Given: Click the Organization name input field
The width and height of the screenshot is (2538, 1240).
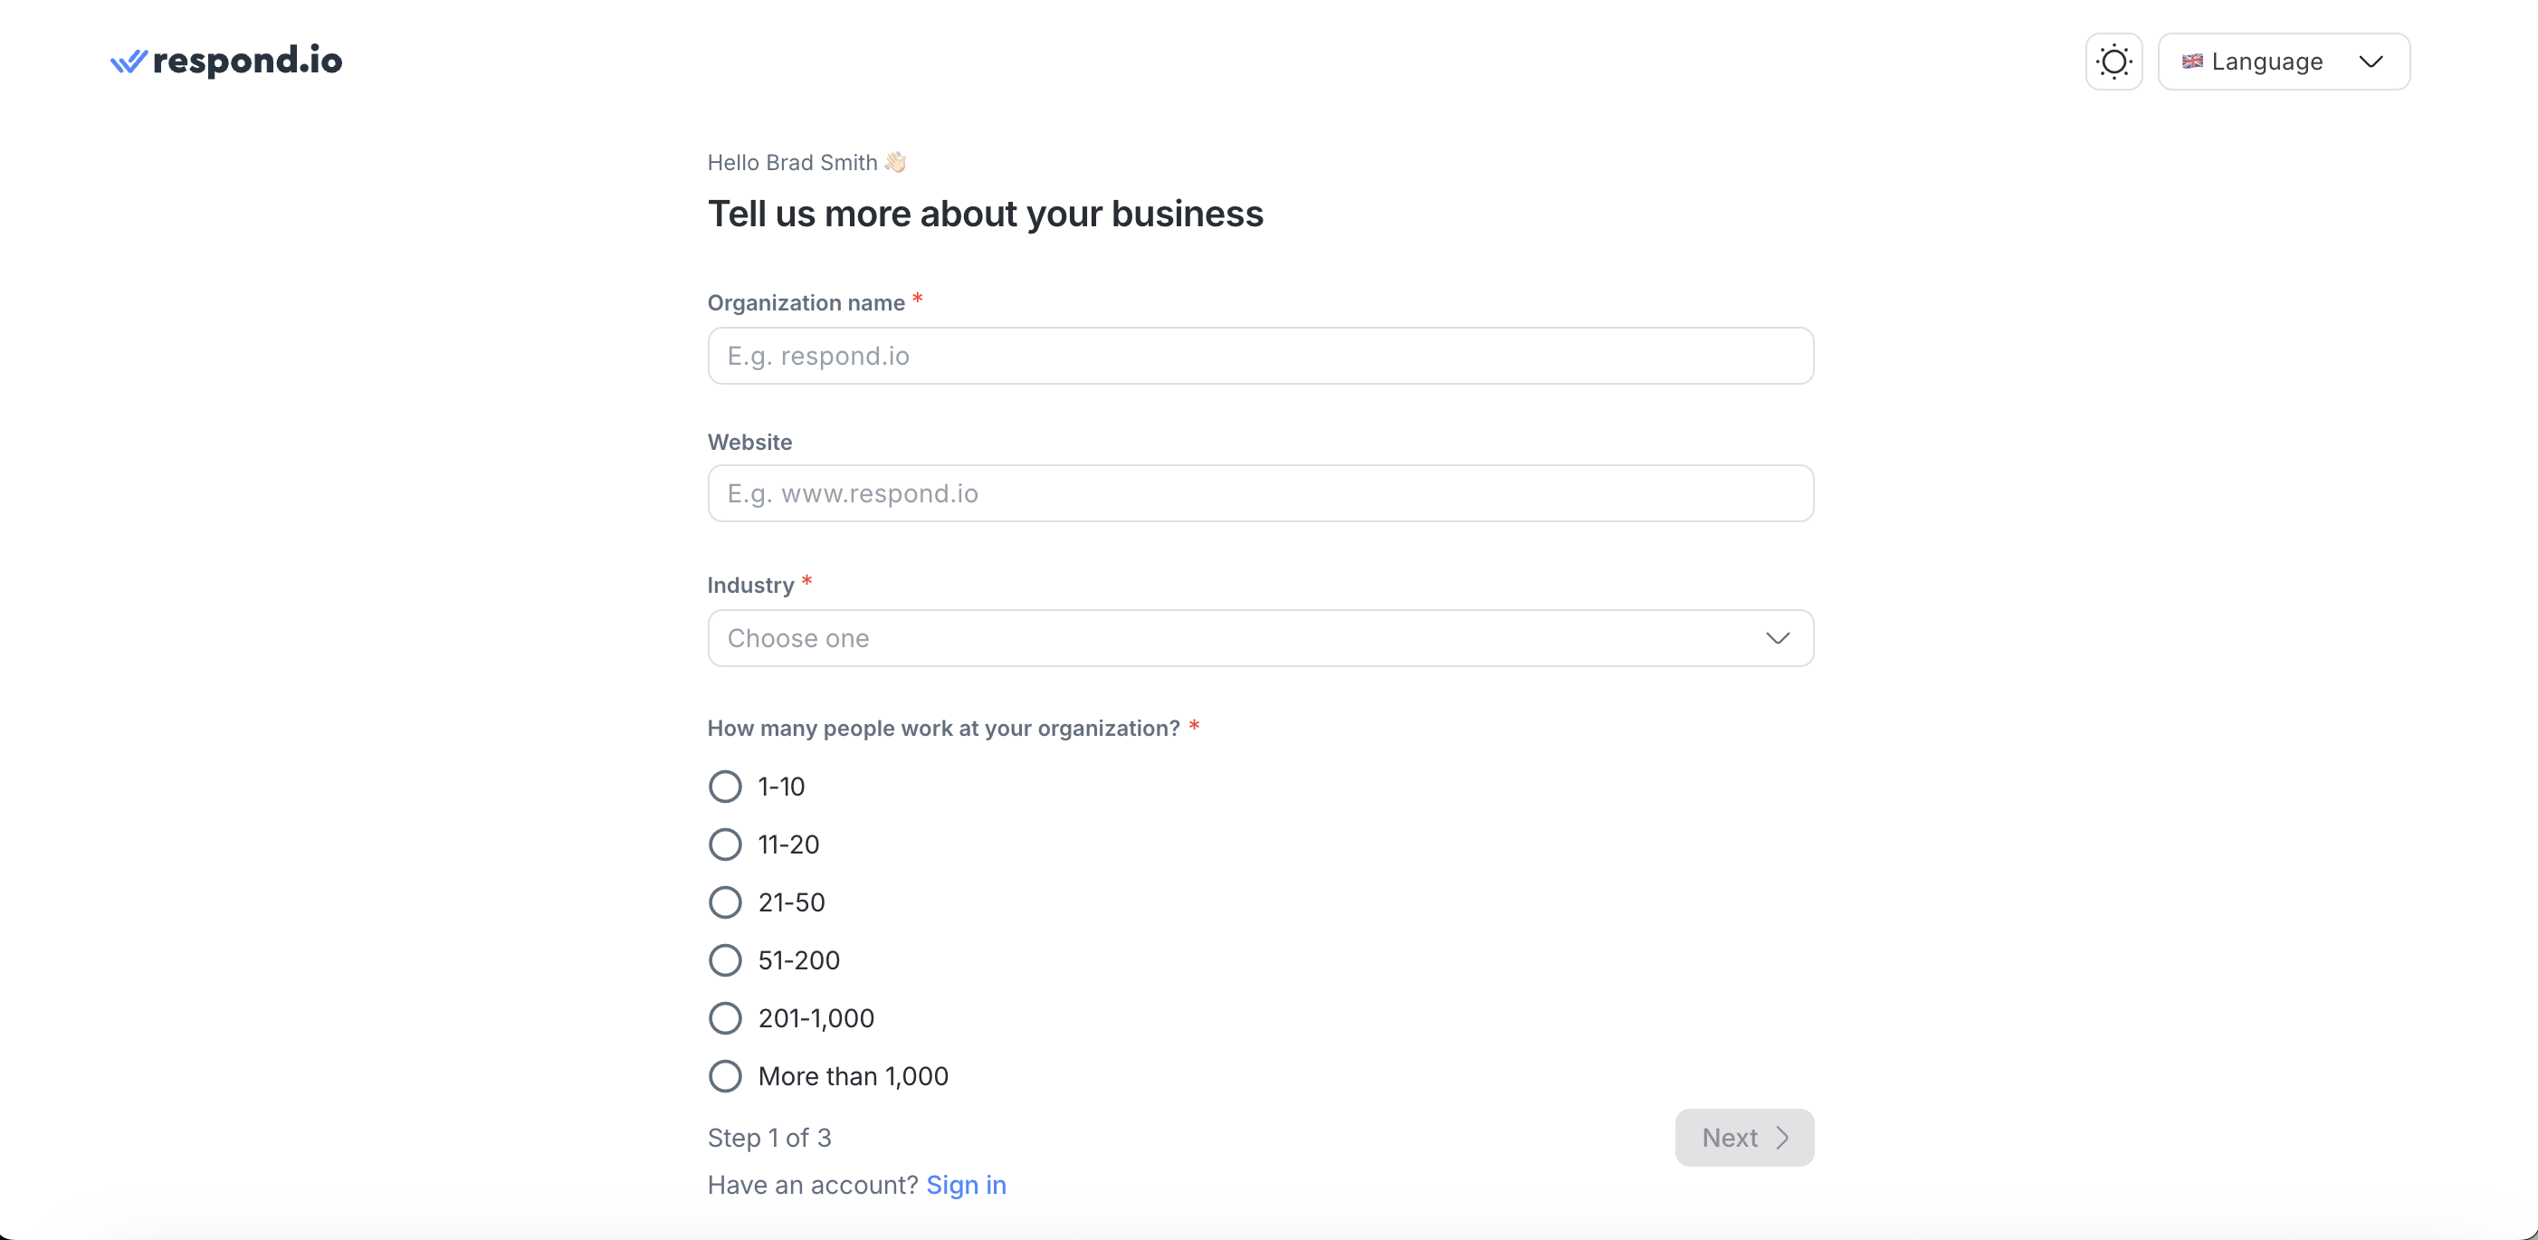Looking at the screenshot, I should point(1259,356).
